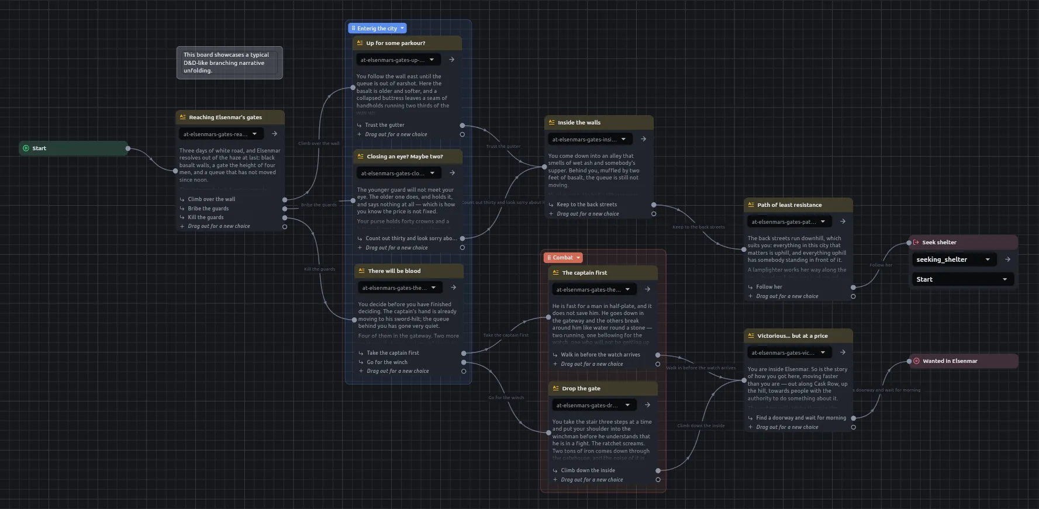Click dialogue icon of Closing an eye node

[361, 157]
